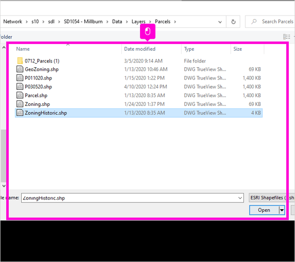Image resolution: width=295 pixels, height=262 pixels.
Task: Expand the address bar history dropdown
Action: (x=220, y=22)
